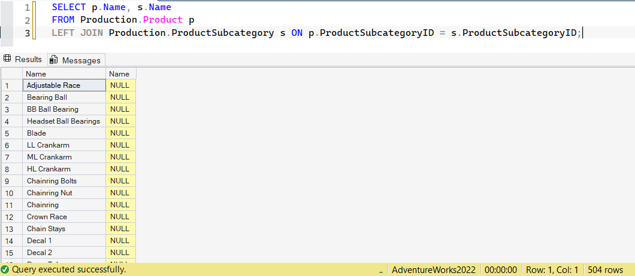Viewport: 635px width, 276px height.
Task: Select the NULL cell next to Blade
Action: [120, 133]
